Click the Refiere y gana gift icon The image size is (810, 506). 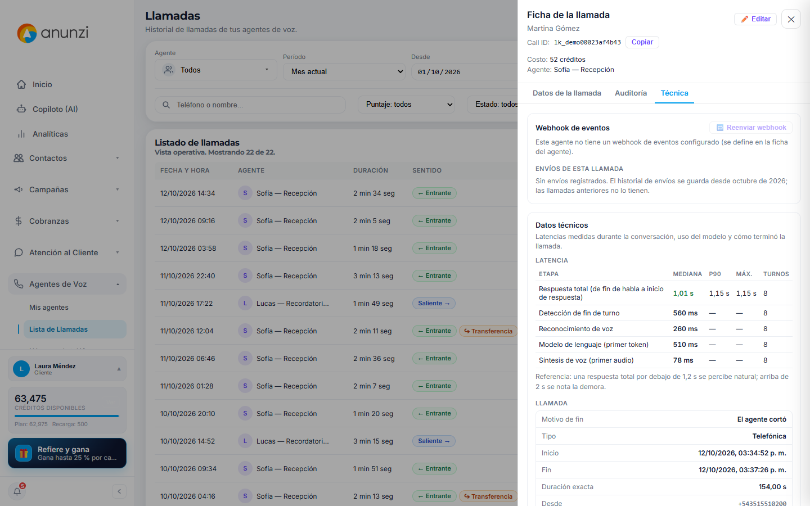24,453
